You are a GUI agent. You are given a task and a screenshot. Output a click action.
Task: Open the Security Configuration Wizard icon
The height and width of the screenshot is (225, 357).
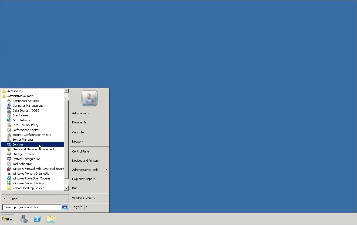click(x=9, y=135)
